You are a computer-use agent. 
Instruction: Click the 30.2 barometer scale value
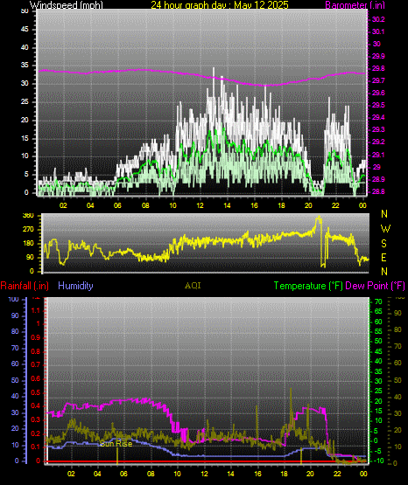click(378, 19)
